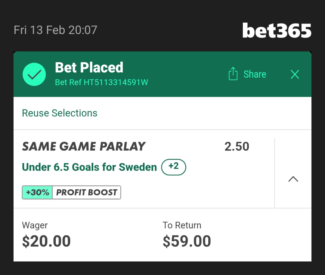325x275 pixels.
Task: Click the Bet Ref HT5113314591W text
Action: (101, 82)
